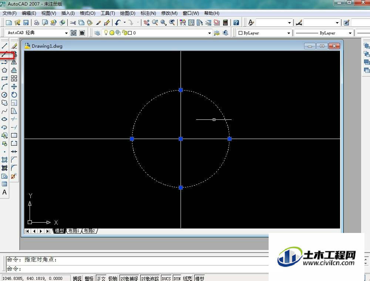Click the Save icon in standard toolbar
The image size is (370, 281).
[x=26, y=23]
